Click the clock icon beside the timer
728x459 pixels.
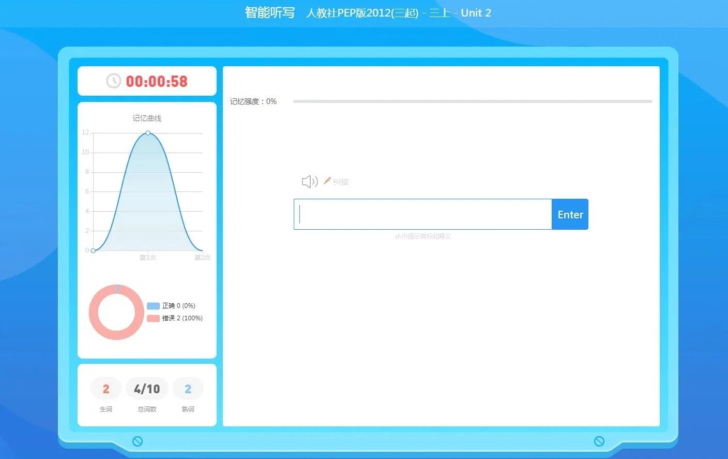113,81
